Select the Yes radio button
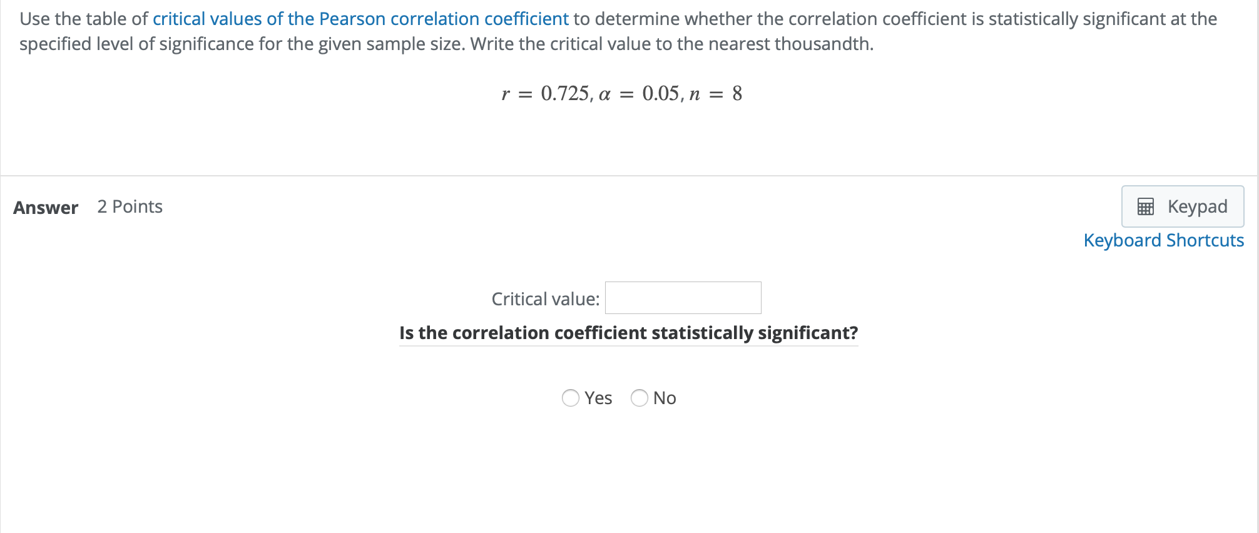 [570, 398]
